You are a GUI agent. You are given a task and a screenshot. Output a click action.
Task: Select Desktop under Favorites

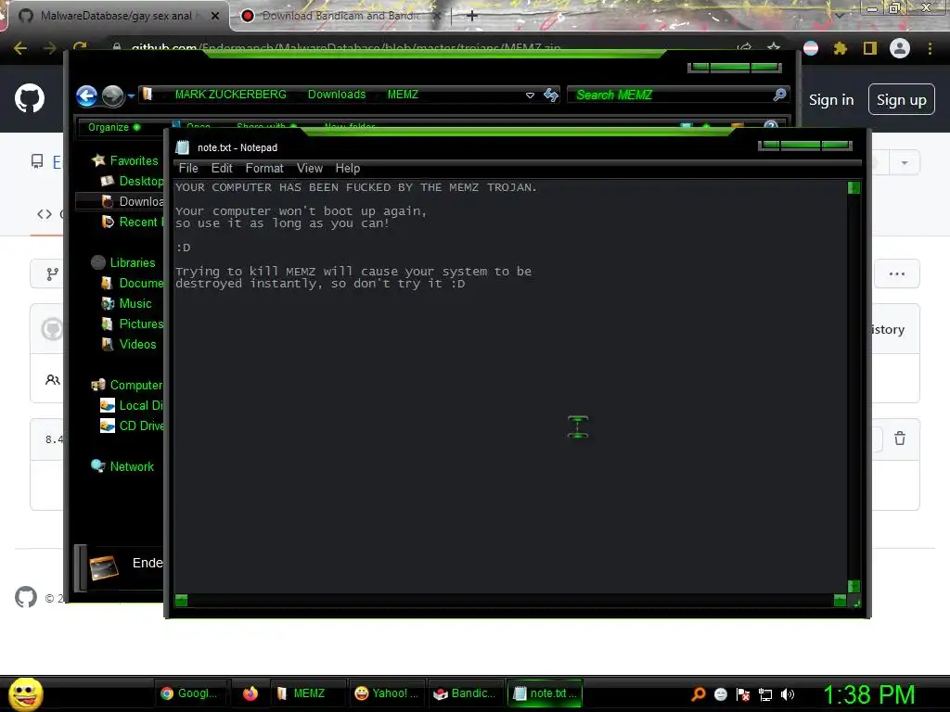133,181
